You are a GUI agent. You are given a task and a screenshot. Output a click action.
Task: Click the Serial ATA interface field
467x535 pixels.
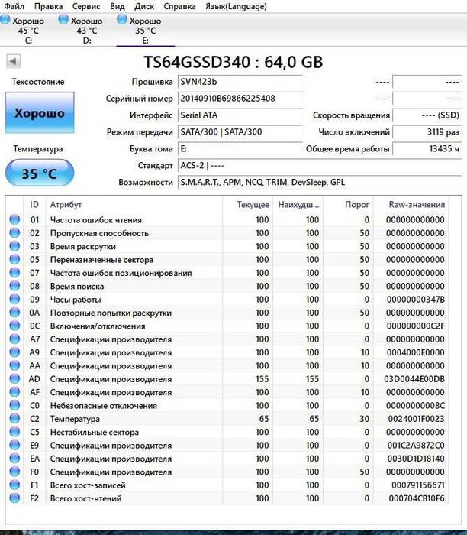coord(240,115)
